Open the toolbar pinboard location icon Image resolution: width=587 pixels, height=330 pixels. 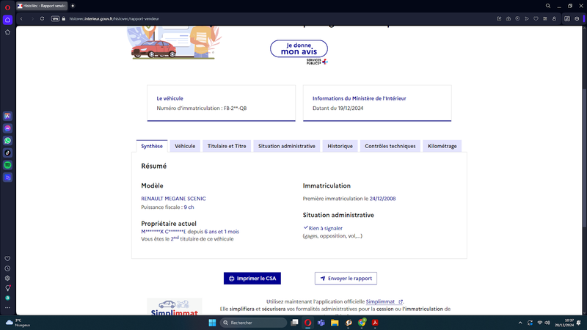point(518,19)
